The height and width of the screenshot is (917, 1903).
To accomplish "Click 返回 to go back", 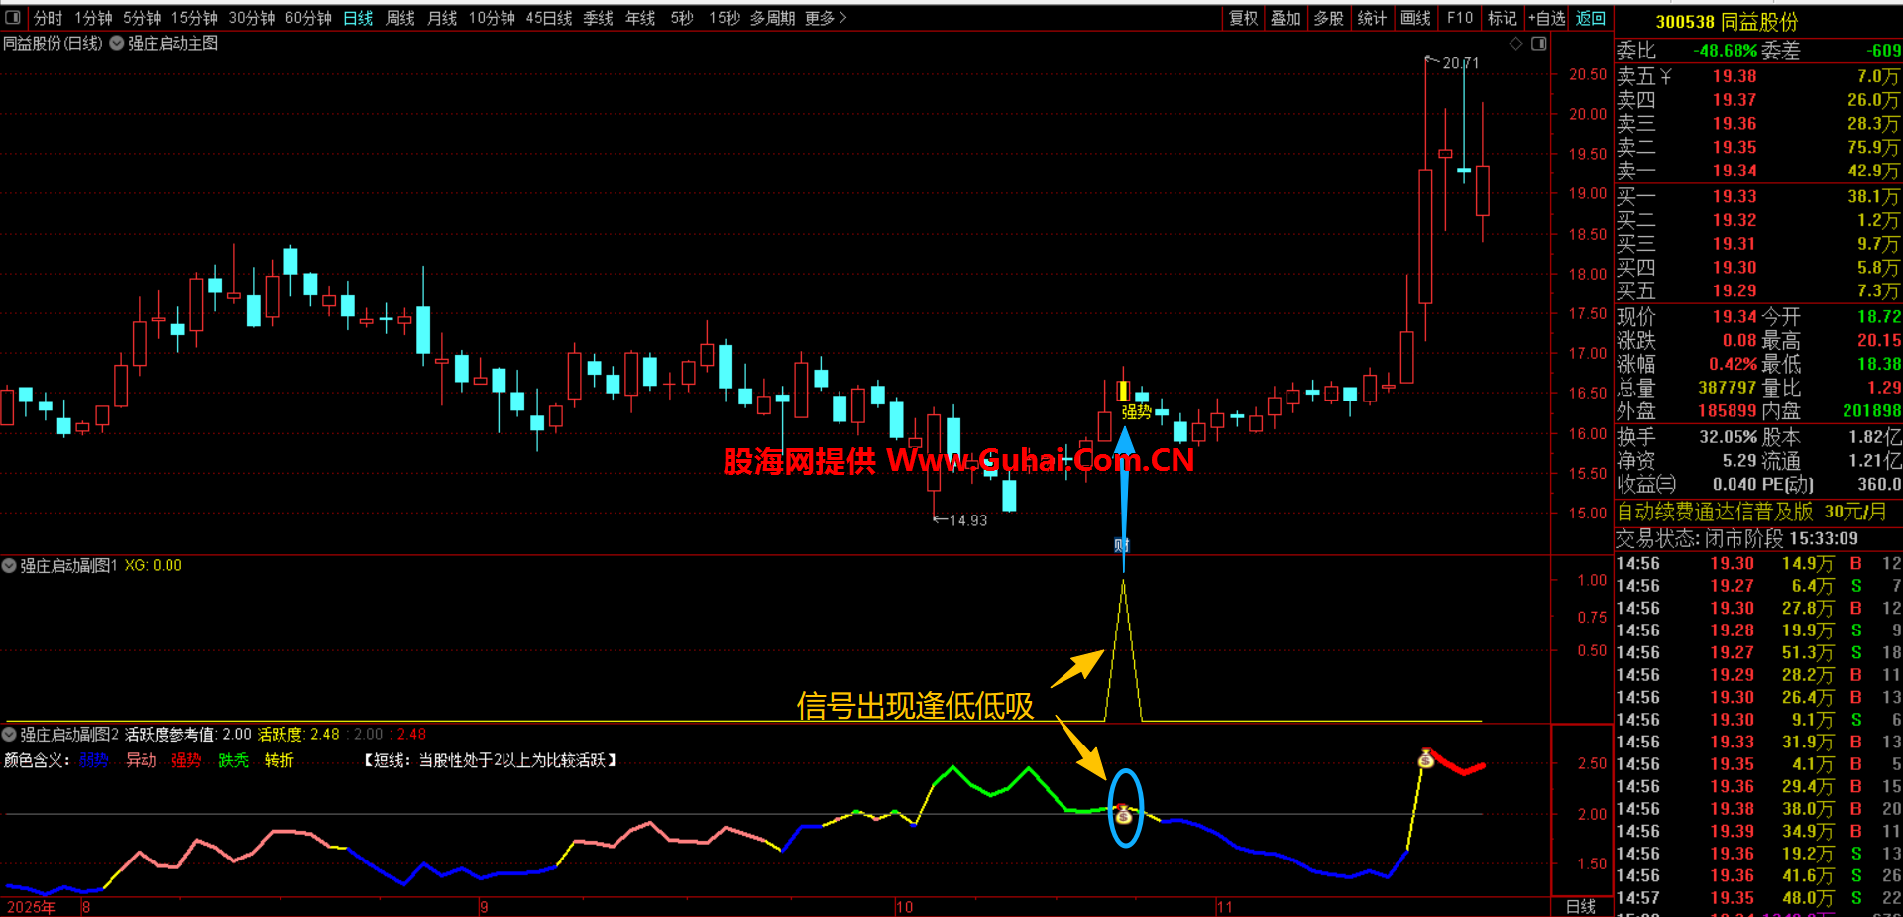I will tap(1591, 18).
